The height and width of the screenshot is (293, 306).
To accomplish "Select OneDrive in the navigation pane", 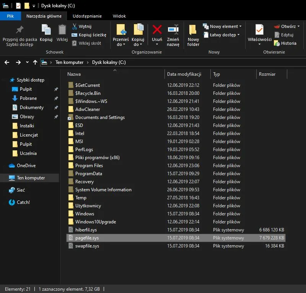I will point(26,166).
